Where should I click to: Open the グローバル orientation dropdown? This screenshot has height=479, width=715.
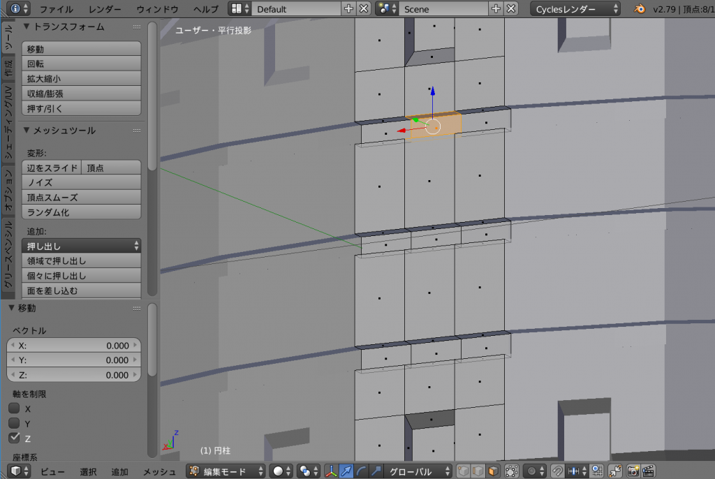coord(418,471)
